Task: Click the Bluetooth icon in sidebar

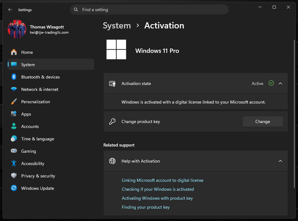Action: pos(14,77)
